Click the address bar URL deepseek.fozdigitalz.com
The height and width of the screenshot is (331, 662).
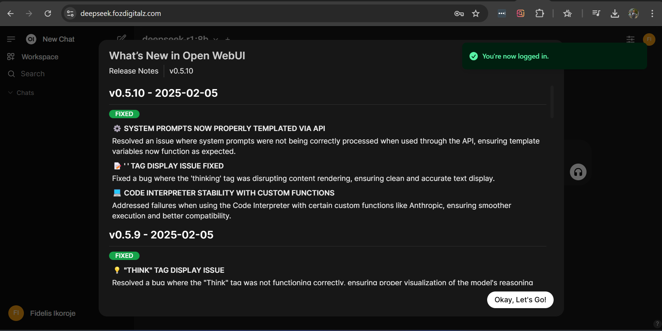(120, 14)
